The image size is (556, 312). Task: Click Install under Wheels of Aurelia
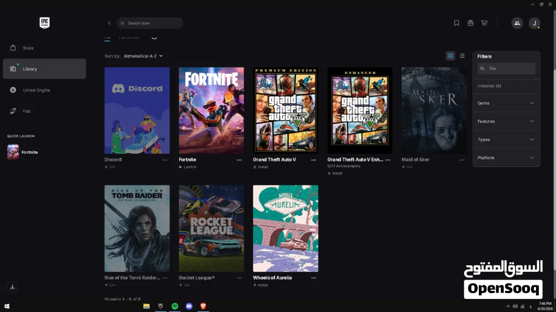(261, 285)
